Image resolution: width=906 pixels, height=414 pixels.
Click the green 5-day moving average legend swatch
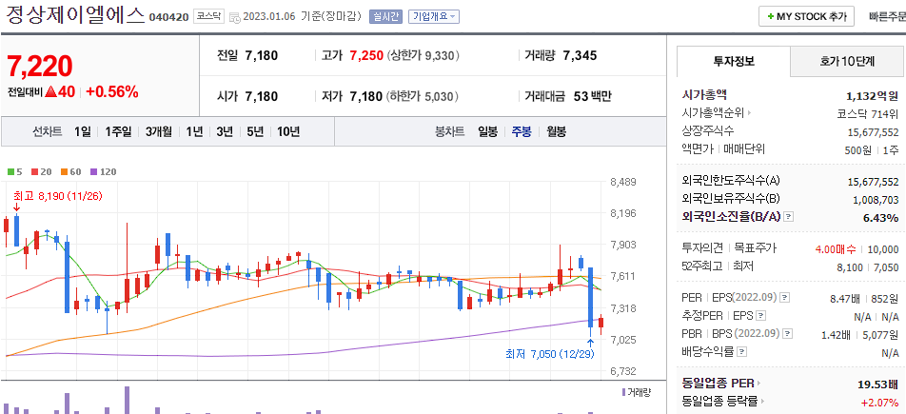coord(11,171)
